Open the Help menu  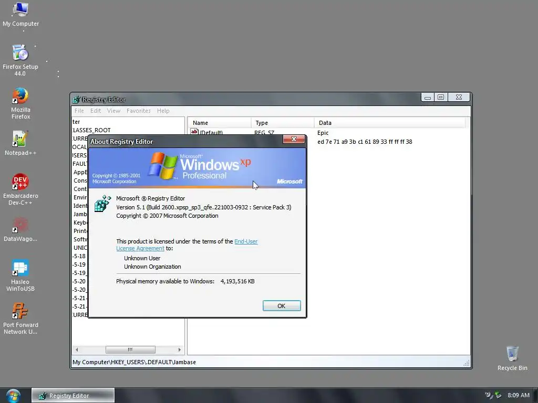(163, 111)
